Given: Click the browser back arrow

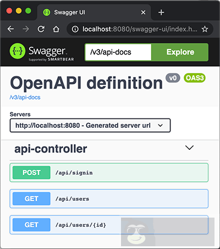Looking at the screenshot, I should pyautogui.click(x=10, y=29).
